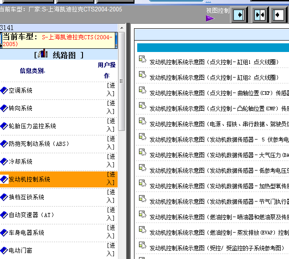The image size is (289, 259).
Task: Open [进入] link for 空调系统
Action: pyautogui.click(x=111, y=89)
